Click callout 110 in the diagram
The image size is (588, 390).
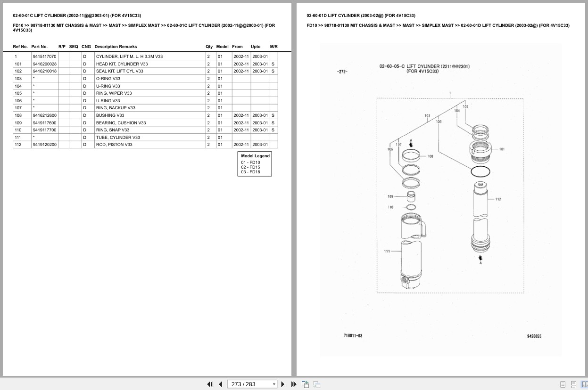coord(390,207)
